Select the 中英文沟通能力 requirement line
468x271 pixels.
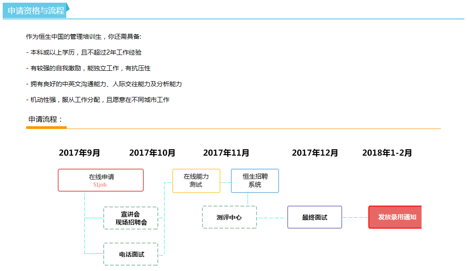click(x=104, y=84)
